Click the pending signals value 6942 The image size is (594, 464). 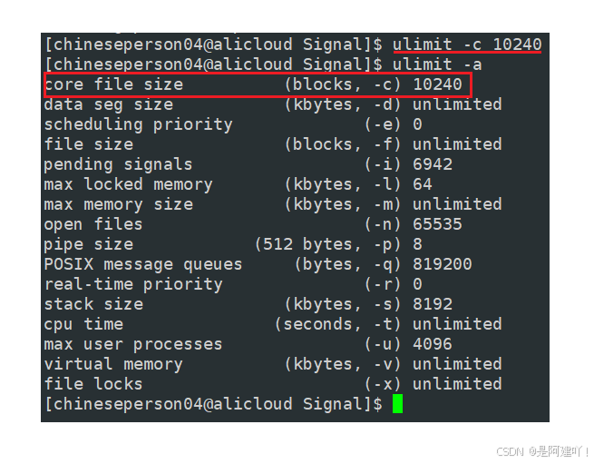point(433,164)
